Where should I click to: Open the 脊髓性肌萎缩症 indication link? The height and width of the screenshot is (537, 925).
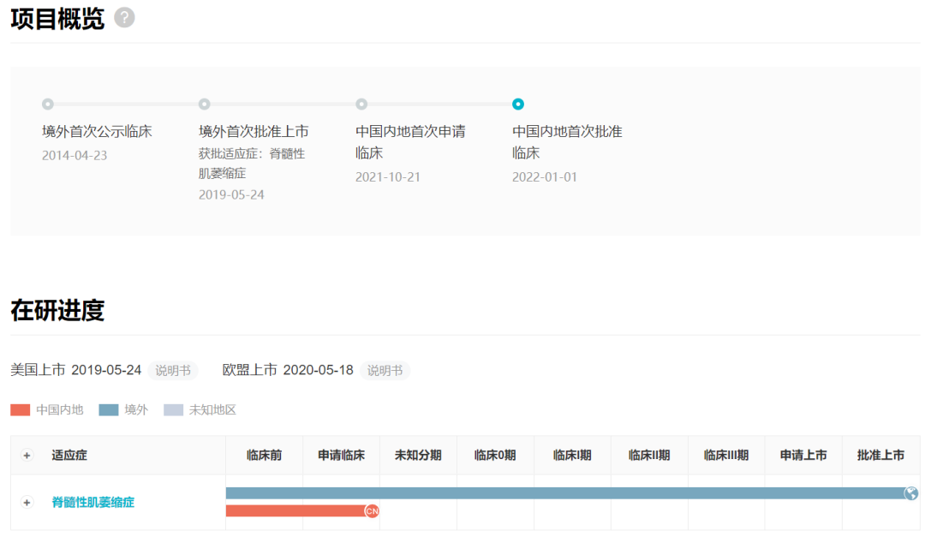coord(92,503)
